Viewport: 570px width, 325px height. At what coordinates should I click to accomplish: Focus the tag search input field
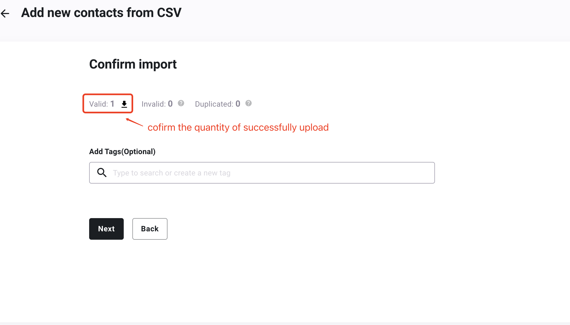pos(262,173)
